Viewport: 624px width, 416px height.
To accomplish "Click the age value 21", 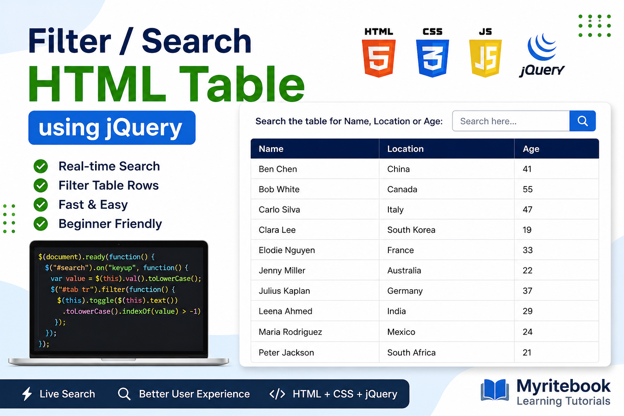I will click(x=527, y=353).
